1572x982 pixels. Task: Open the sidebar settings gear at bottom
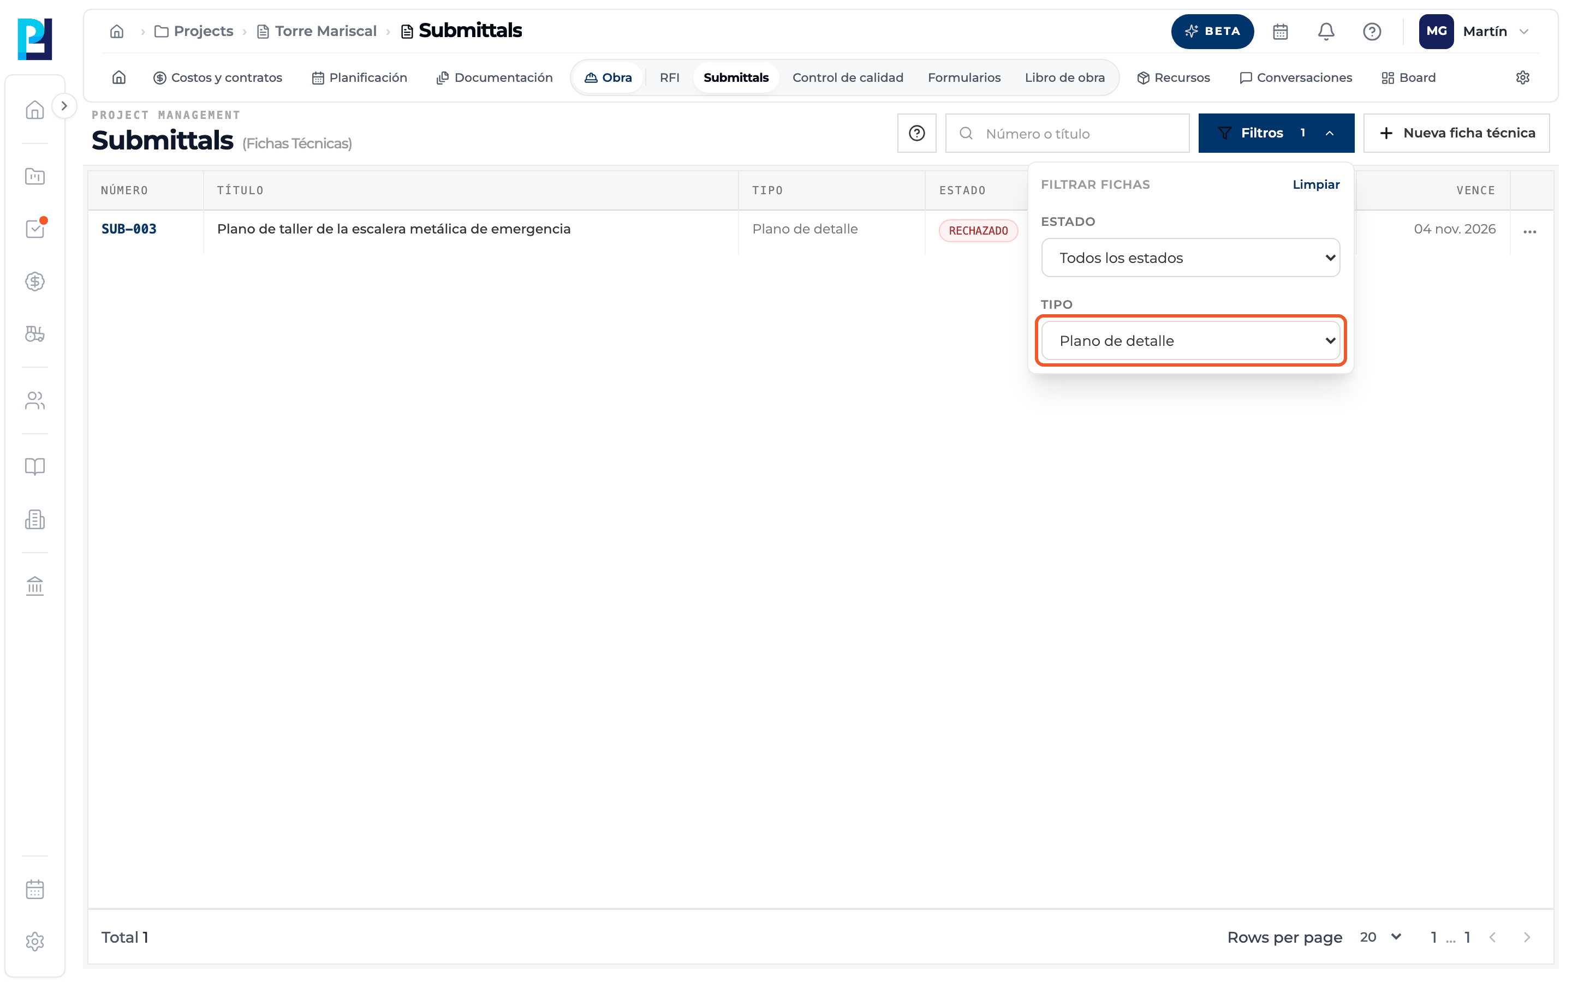click(x=34, y=942)
